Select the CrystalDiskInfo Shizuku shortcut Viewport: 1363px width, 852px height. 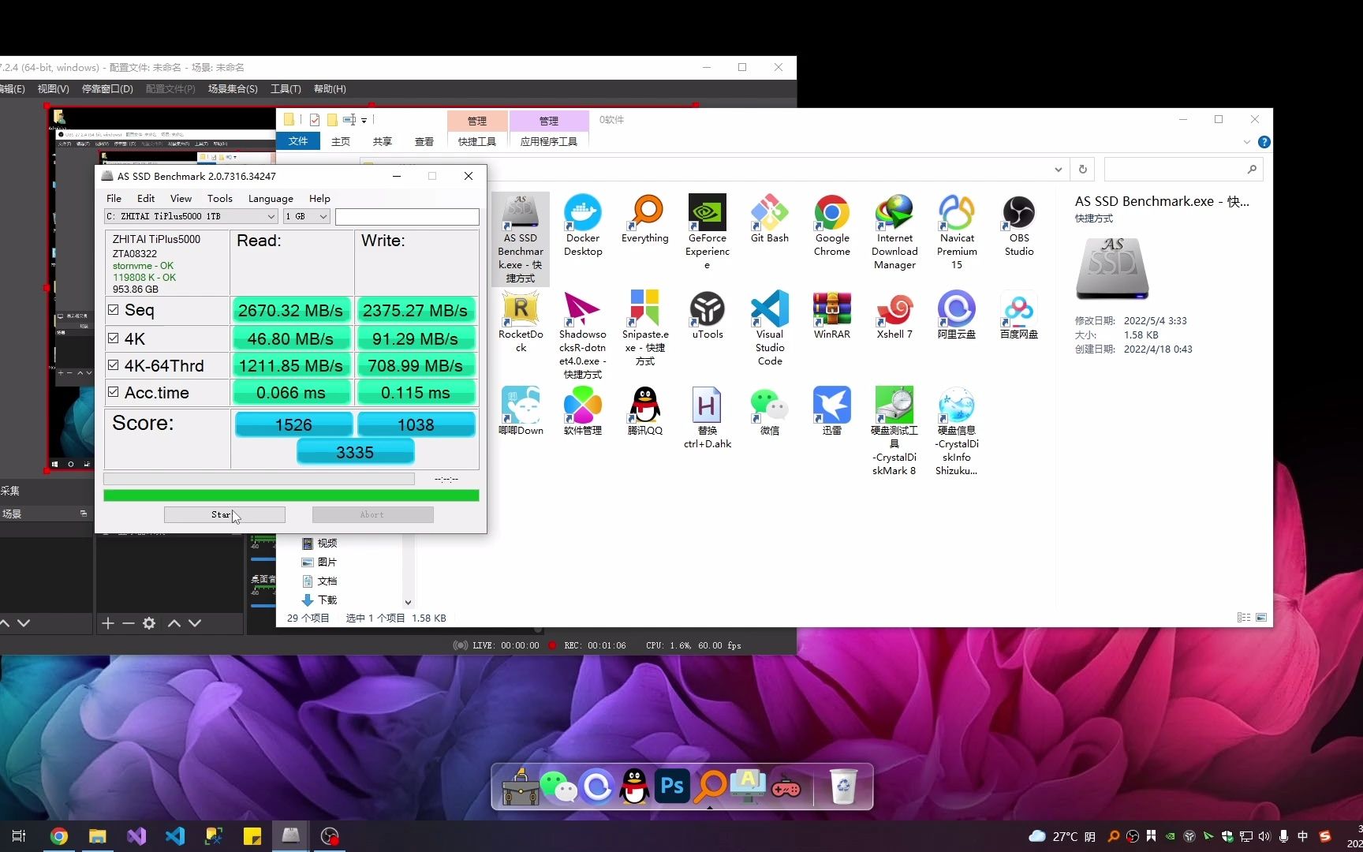coord(957,432)
